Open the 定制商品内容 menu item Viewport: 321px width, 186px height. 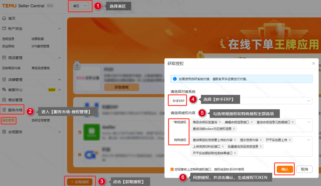(11, 68)
